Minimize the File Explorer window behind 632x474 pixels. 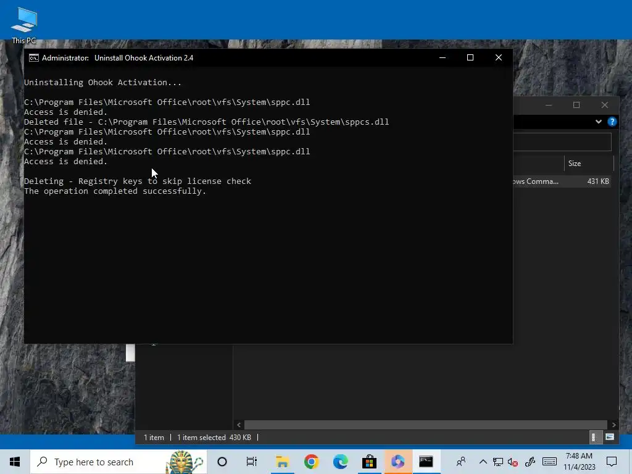pos(549,105)
